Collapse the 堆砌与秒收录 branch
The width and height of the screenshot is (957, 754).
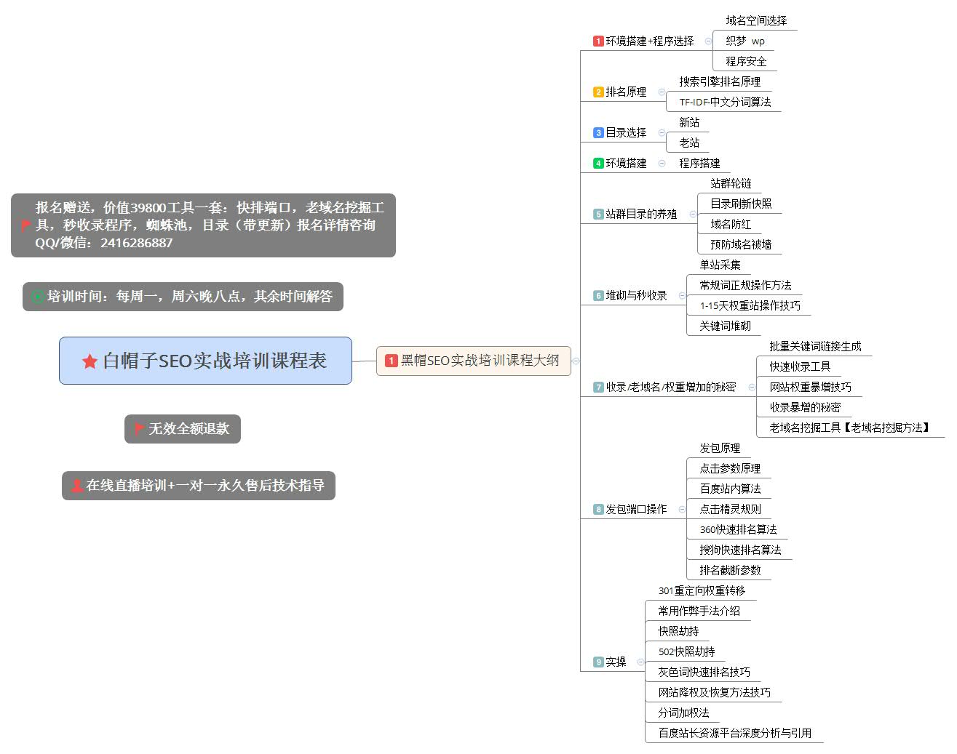point(681,296)
